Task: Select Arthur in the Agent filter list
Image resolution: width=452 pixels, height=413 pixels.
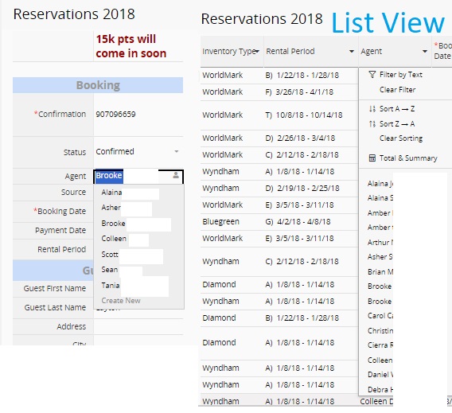Action: 380,243
